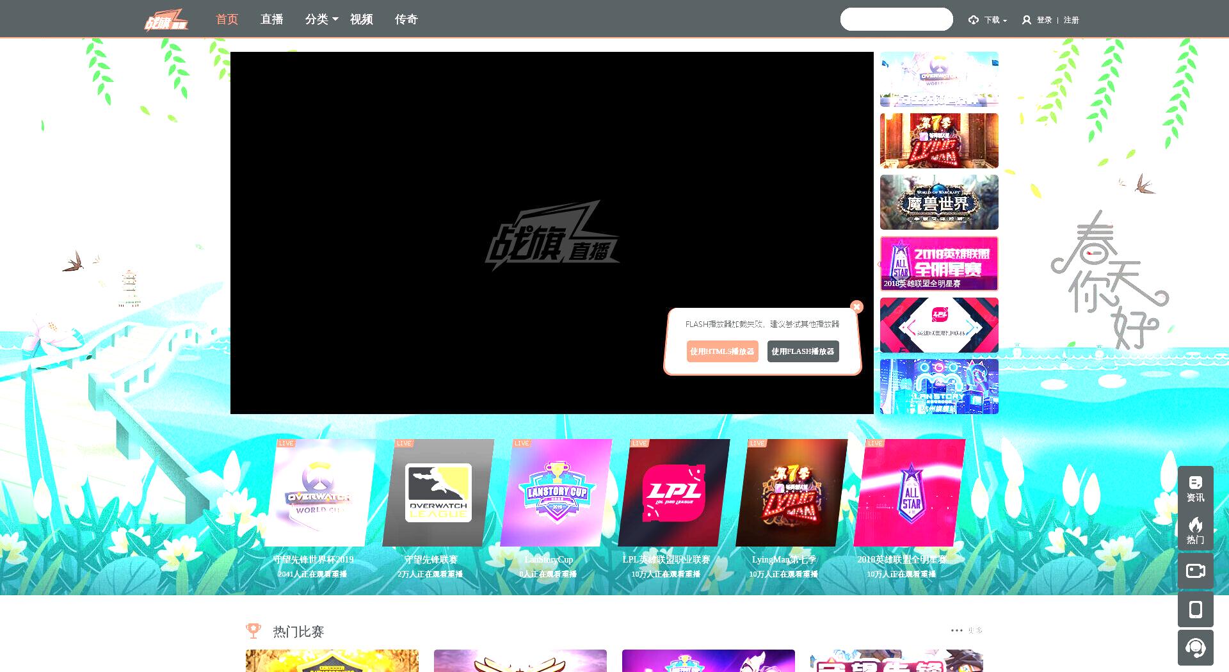Click 2018英雄联盟全明星赛 card title
The width and height of the screenshot is (1229, 672).
pos(902,559)
